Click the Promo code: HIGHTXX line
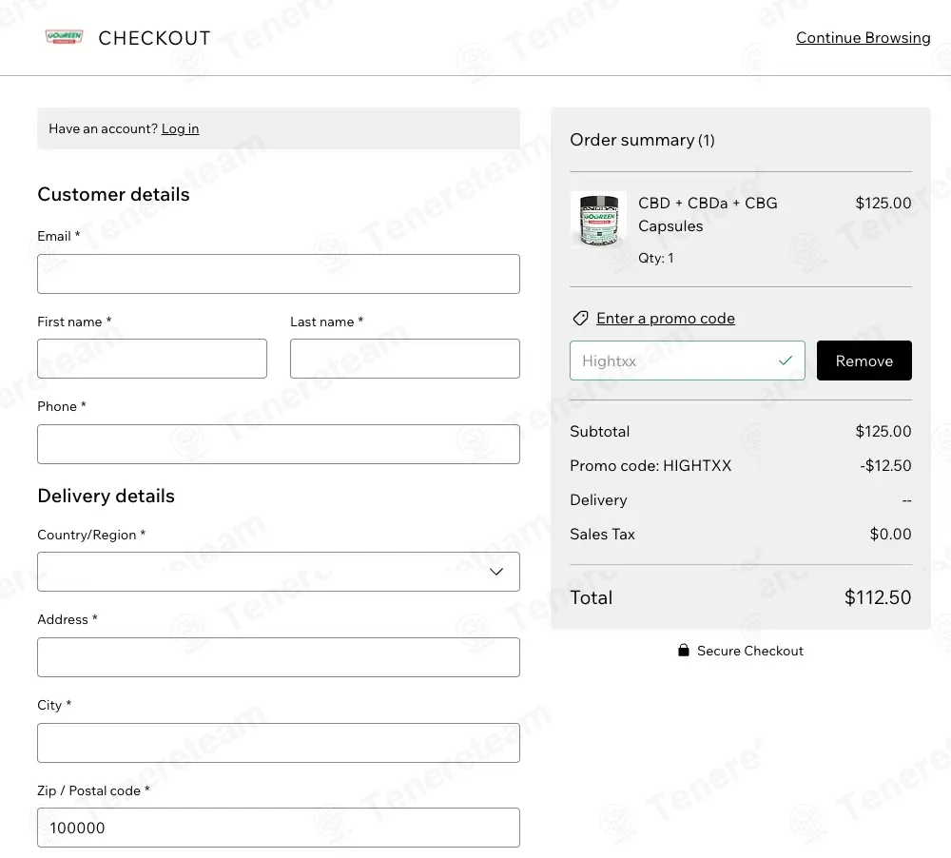Screen dimensions: 951x858 coord(650,465)
